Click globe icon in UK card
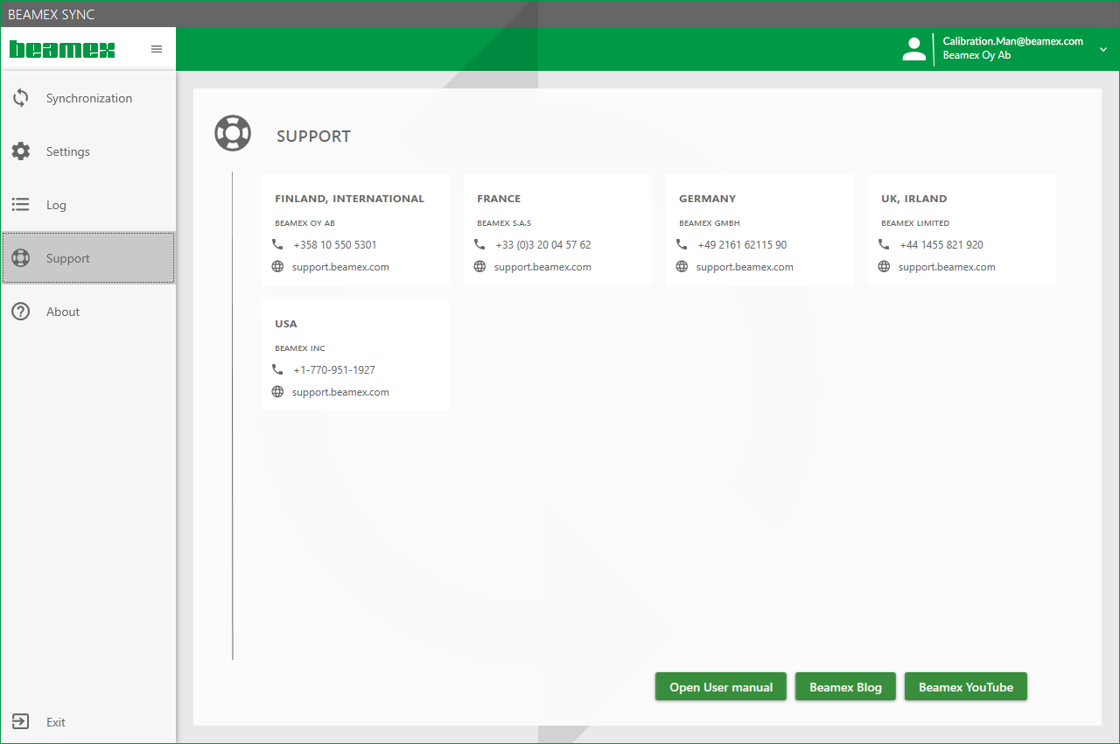The height and width of the screenshot is (744, 1120). (x=884, y=266)
